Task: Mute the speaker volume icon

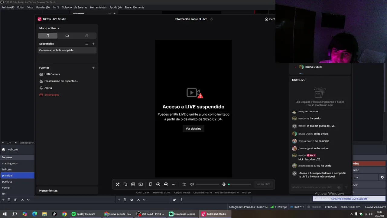Action: click(x=192, y=184)
